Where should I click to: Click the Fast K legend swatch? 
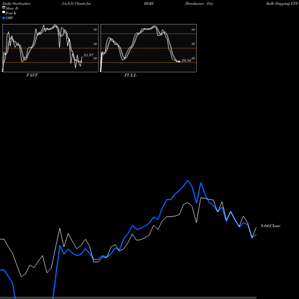(x=4, y=13)
